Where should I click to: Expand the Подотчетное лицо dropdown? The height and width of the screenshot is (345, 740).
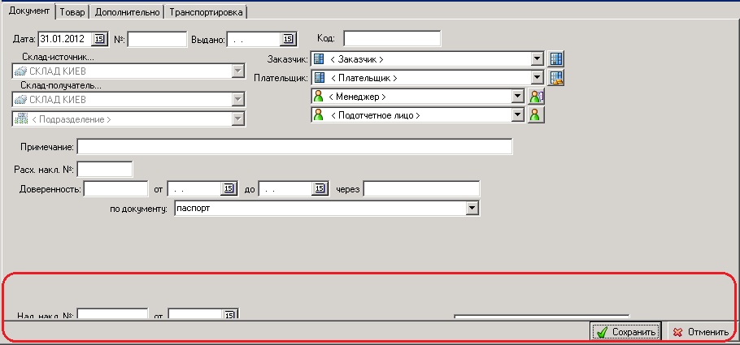click(516, 115)
